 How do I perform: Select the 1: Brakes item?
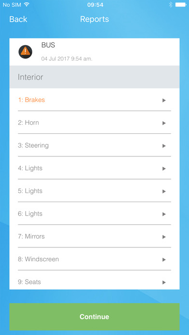point(94,100)
